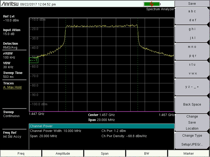Click the Anritsu logo in header
The width and height of the screenshot is (210, 157).
pos(10,4)
